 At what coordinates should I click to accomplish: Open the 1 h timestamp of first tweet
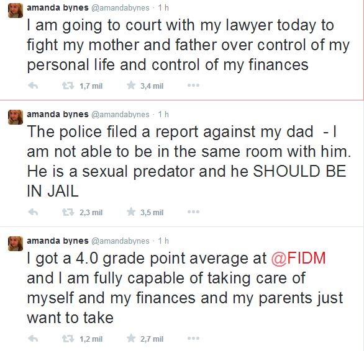[163, 8]
